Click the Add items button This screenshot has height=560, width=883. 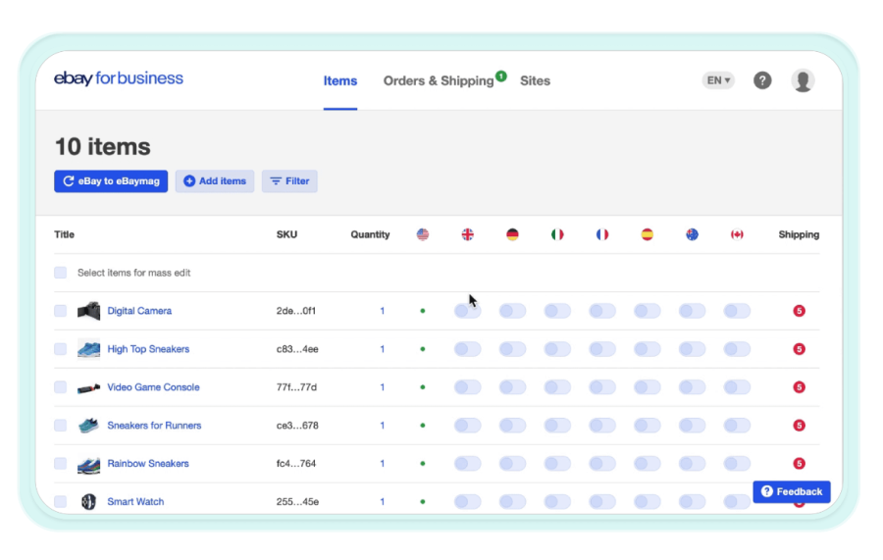[215, 181]
